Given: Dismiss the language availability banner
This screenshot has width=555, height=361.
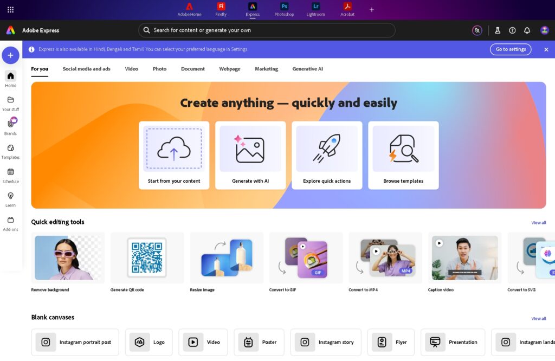Looking at the screenshot, I should (x=546, y=49).
